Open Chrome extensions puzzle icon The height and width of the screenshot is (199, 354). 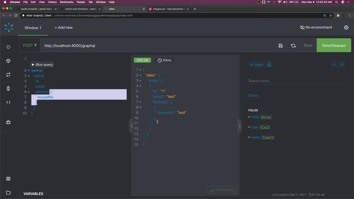(x=338, y=15)
